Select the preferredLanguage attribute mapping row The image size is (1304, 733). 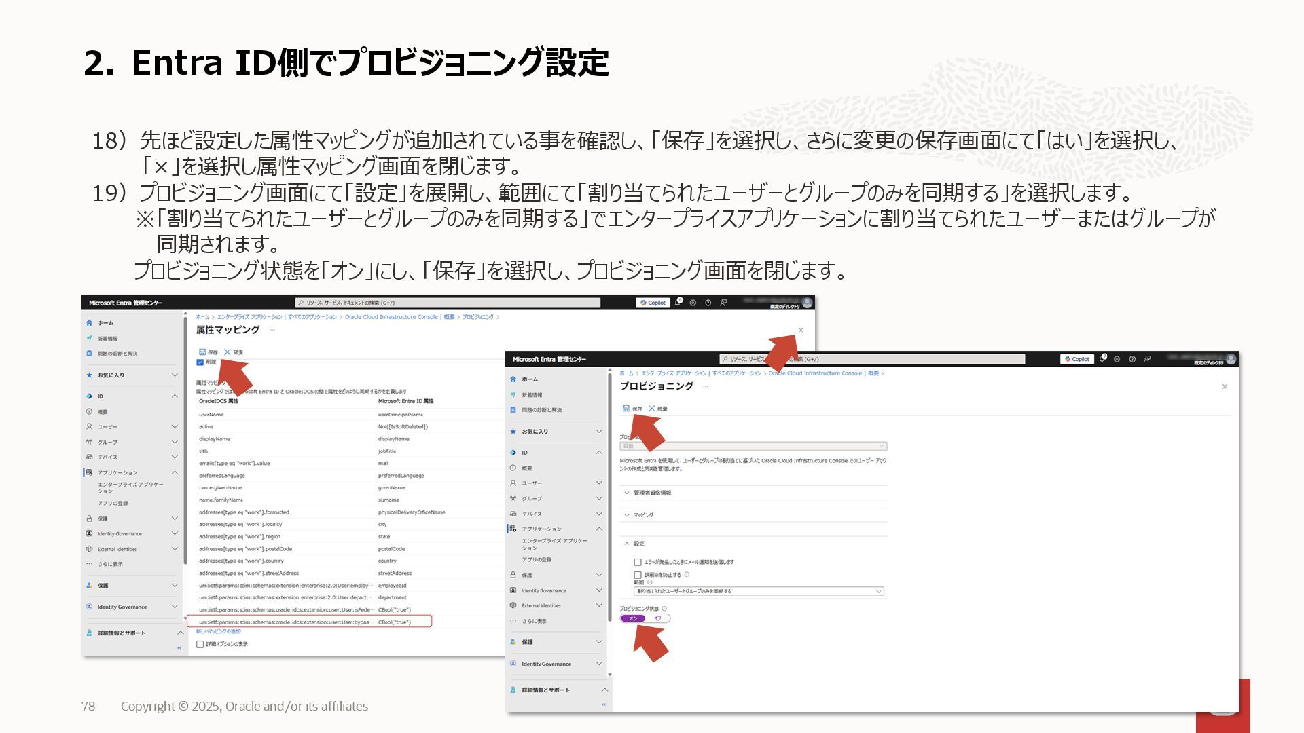click(350, 476)
